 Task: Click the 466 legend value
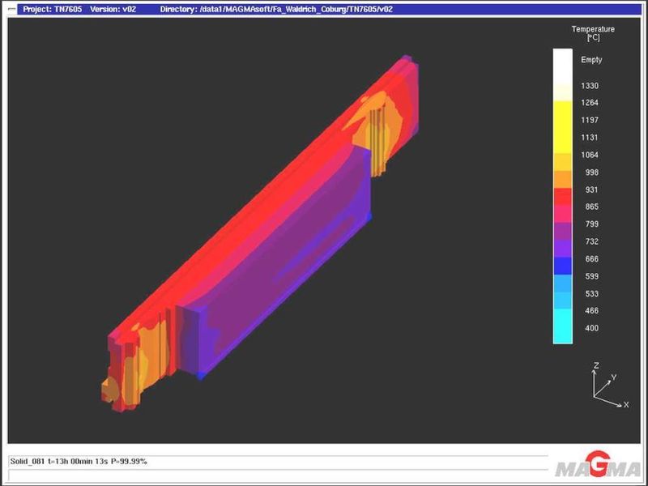592,311
